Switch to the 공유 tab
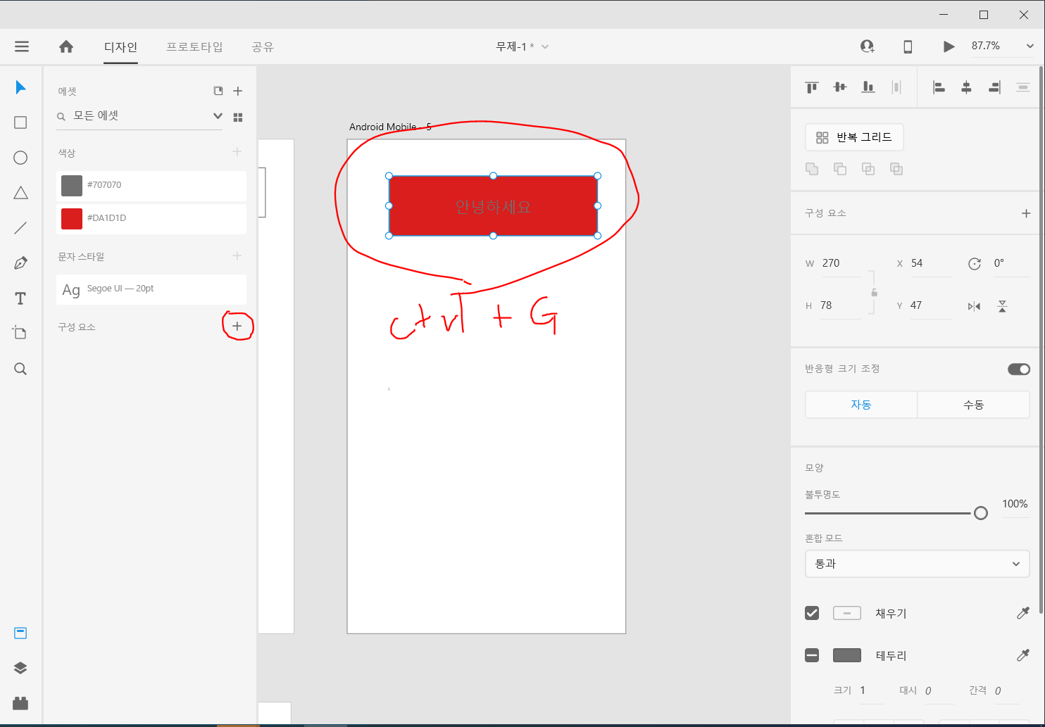 [263, 46]
